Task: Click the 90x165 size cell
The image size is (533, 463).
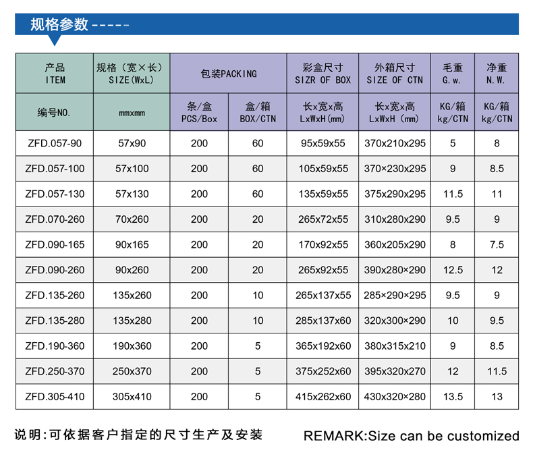Action: click(132, 245)
